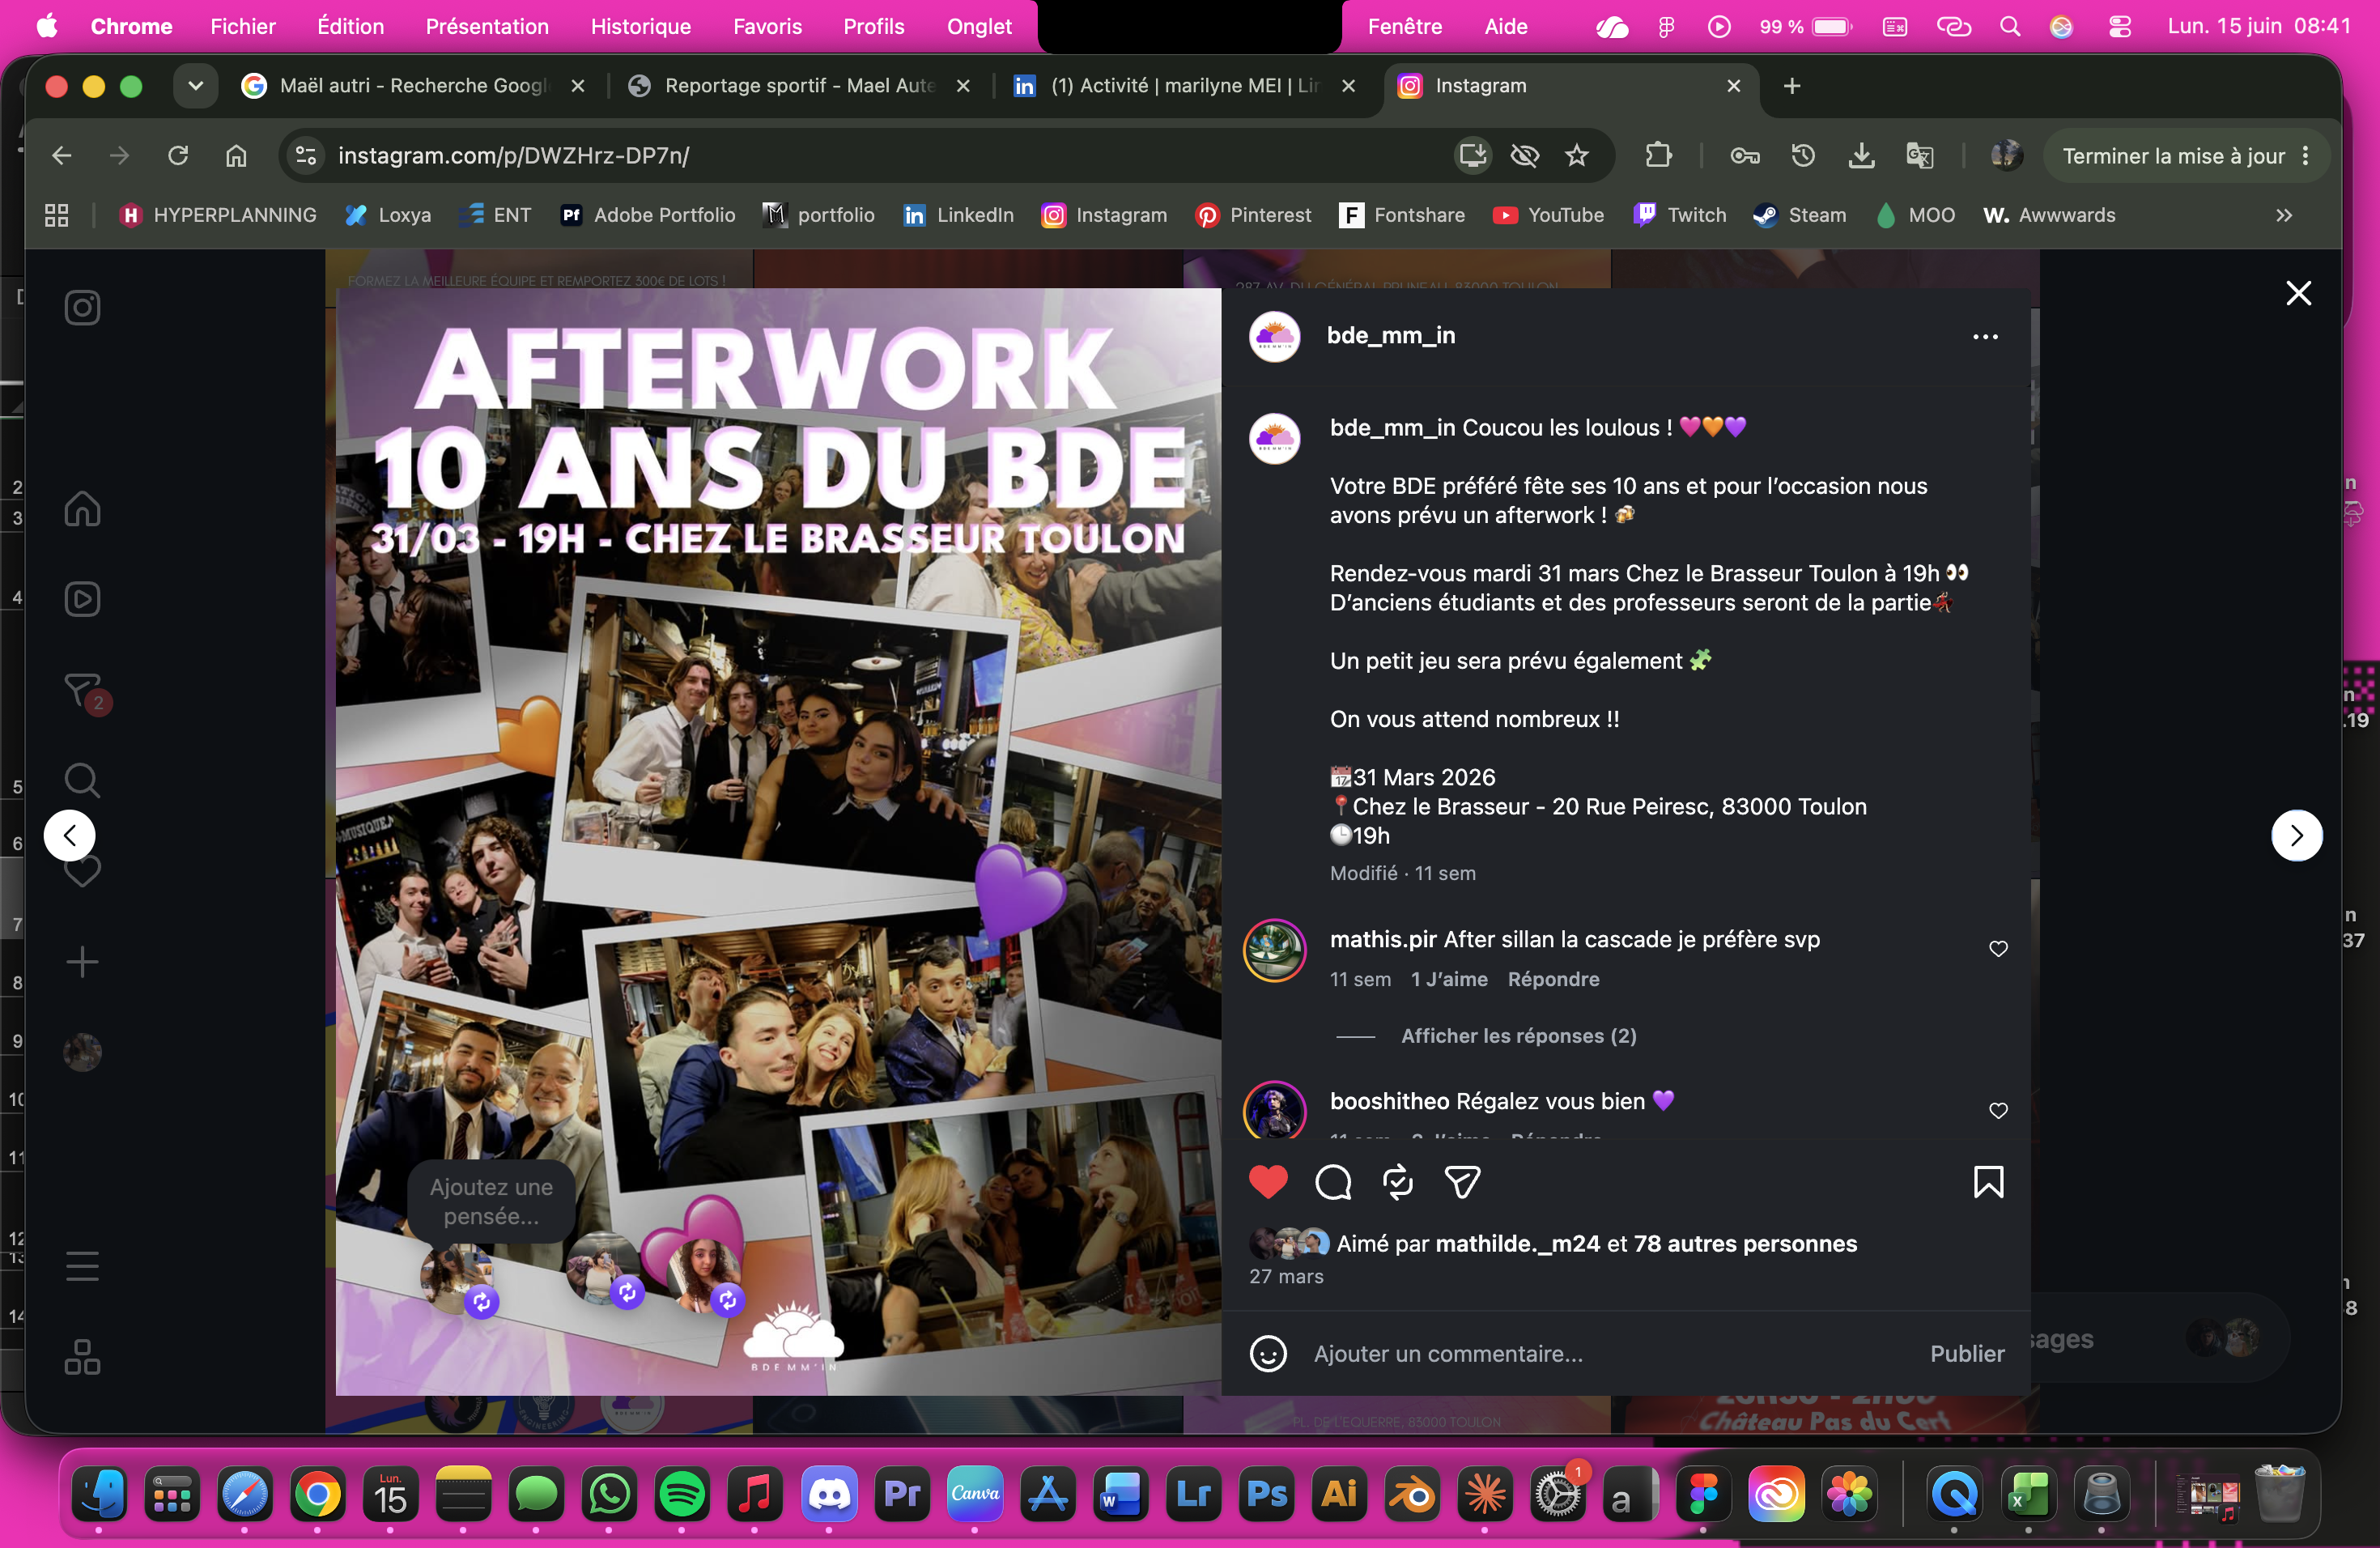Open Reels from Instagram sidebar
The width and height of the screenshot is (2380, 1548).
82,599
